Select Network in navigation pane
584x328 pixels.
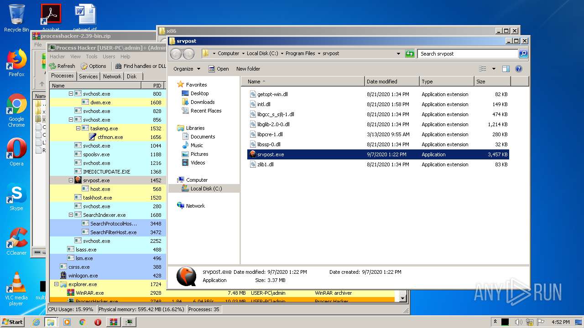pyautogui.click(x=191, y=206)
